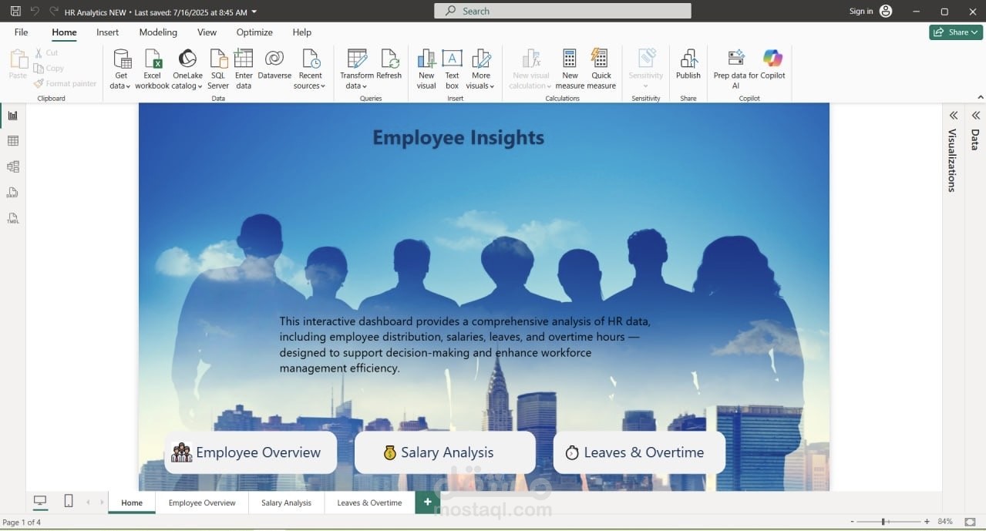This screenshot has width=986, height=531.
Task: Click the Enter data icon
Action: pyautogui.click(x=244, y=59)
